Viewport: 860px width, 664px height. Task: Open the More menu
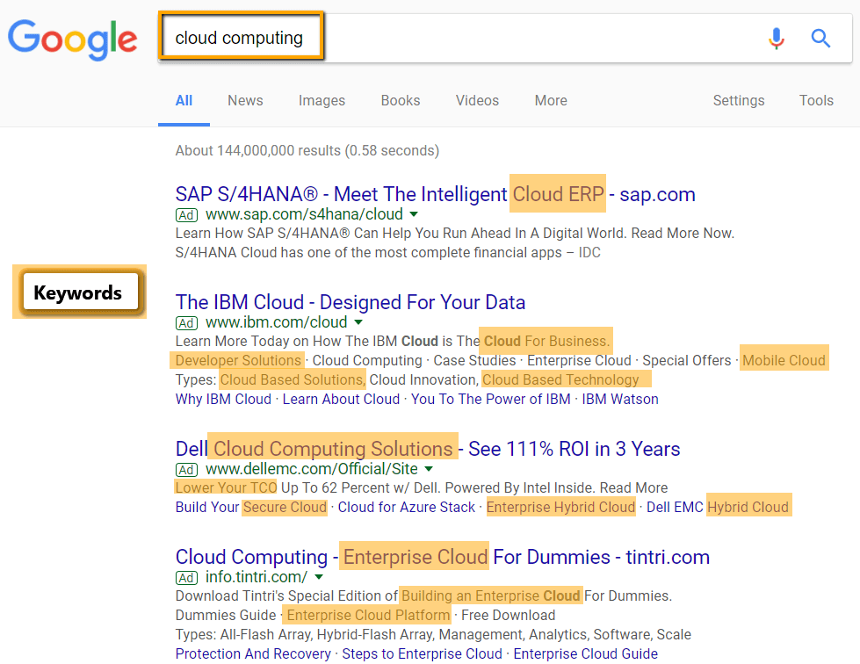click(x=551, y=100)
